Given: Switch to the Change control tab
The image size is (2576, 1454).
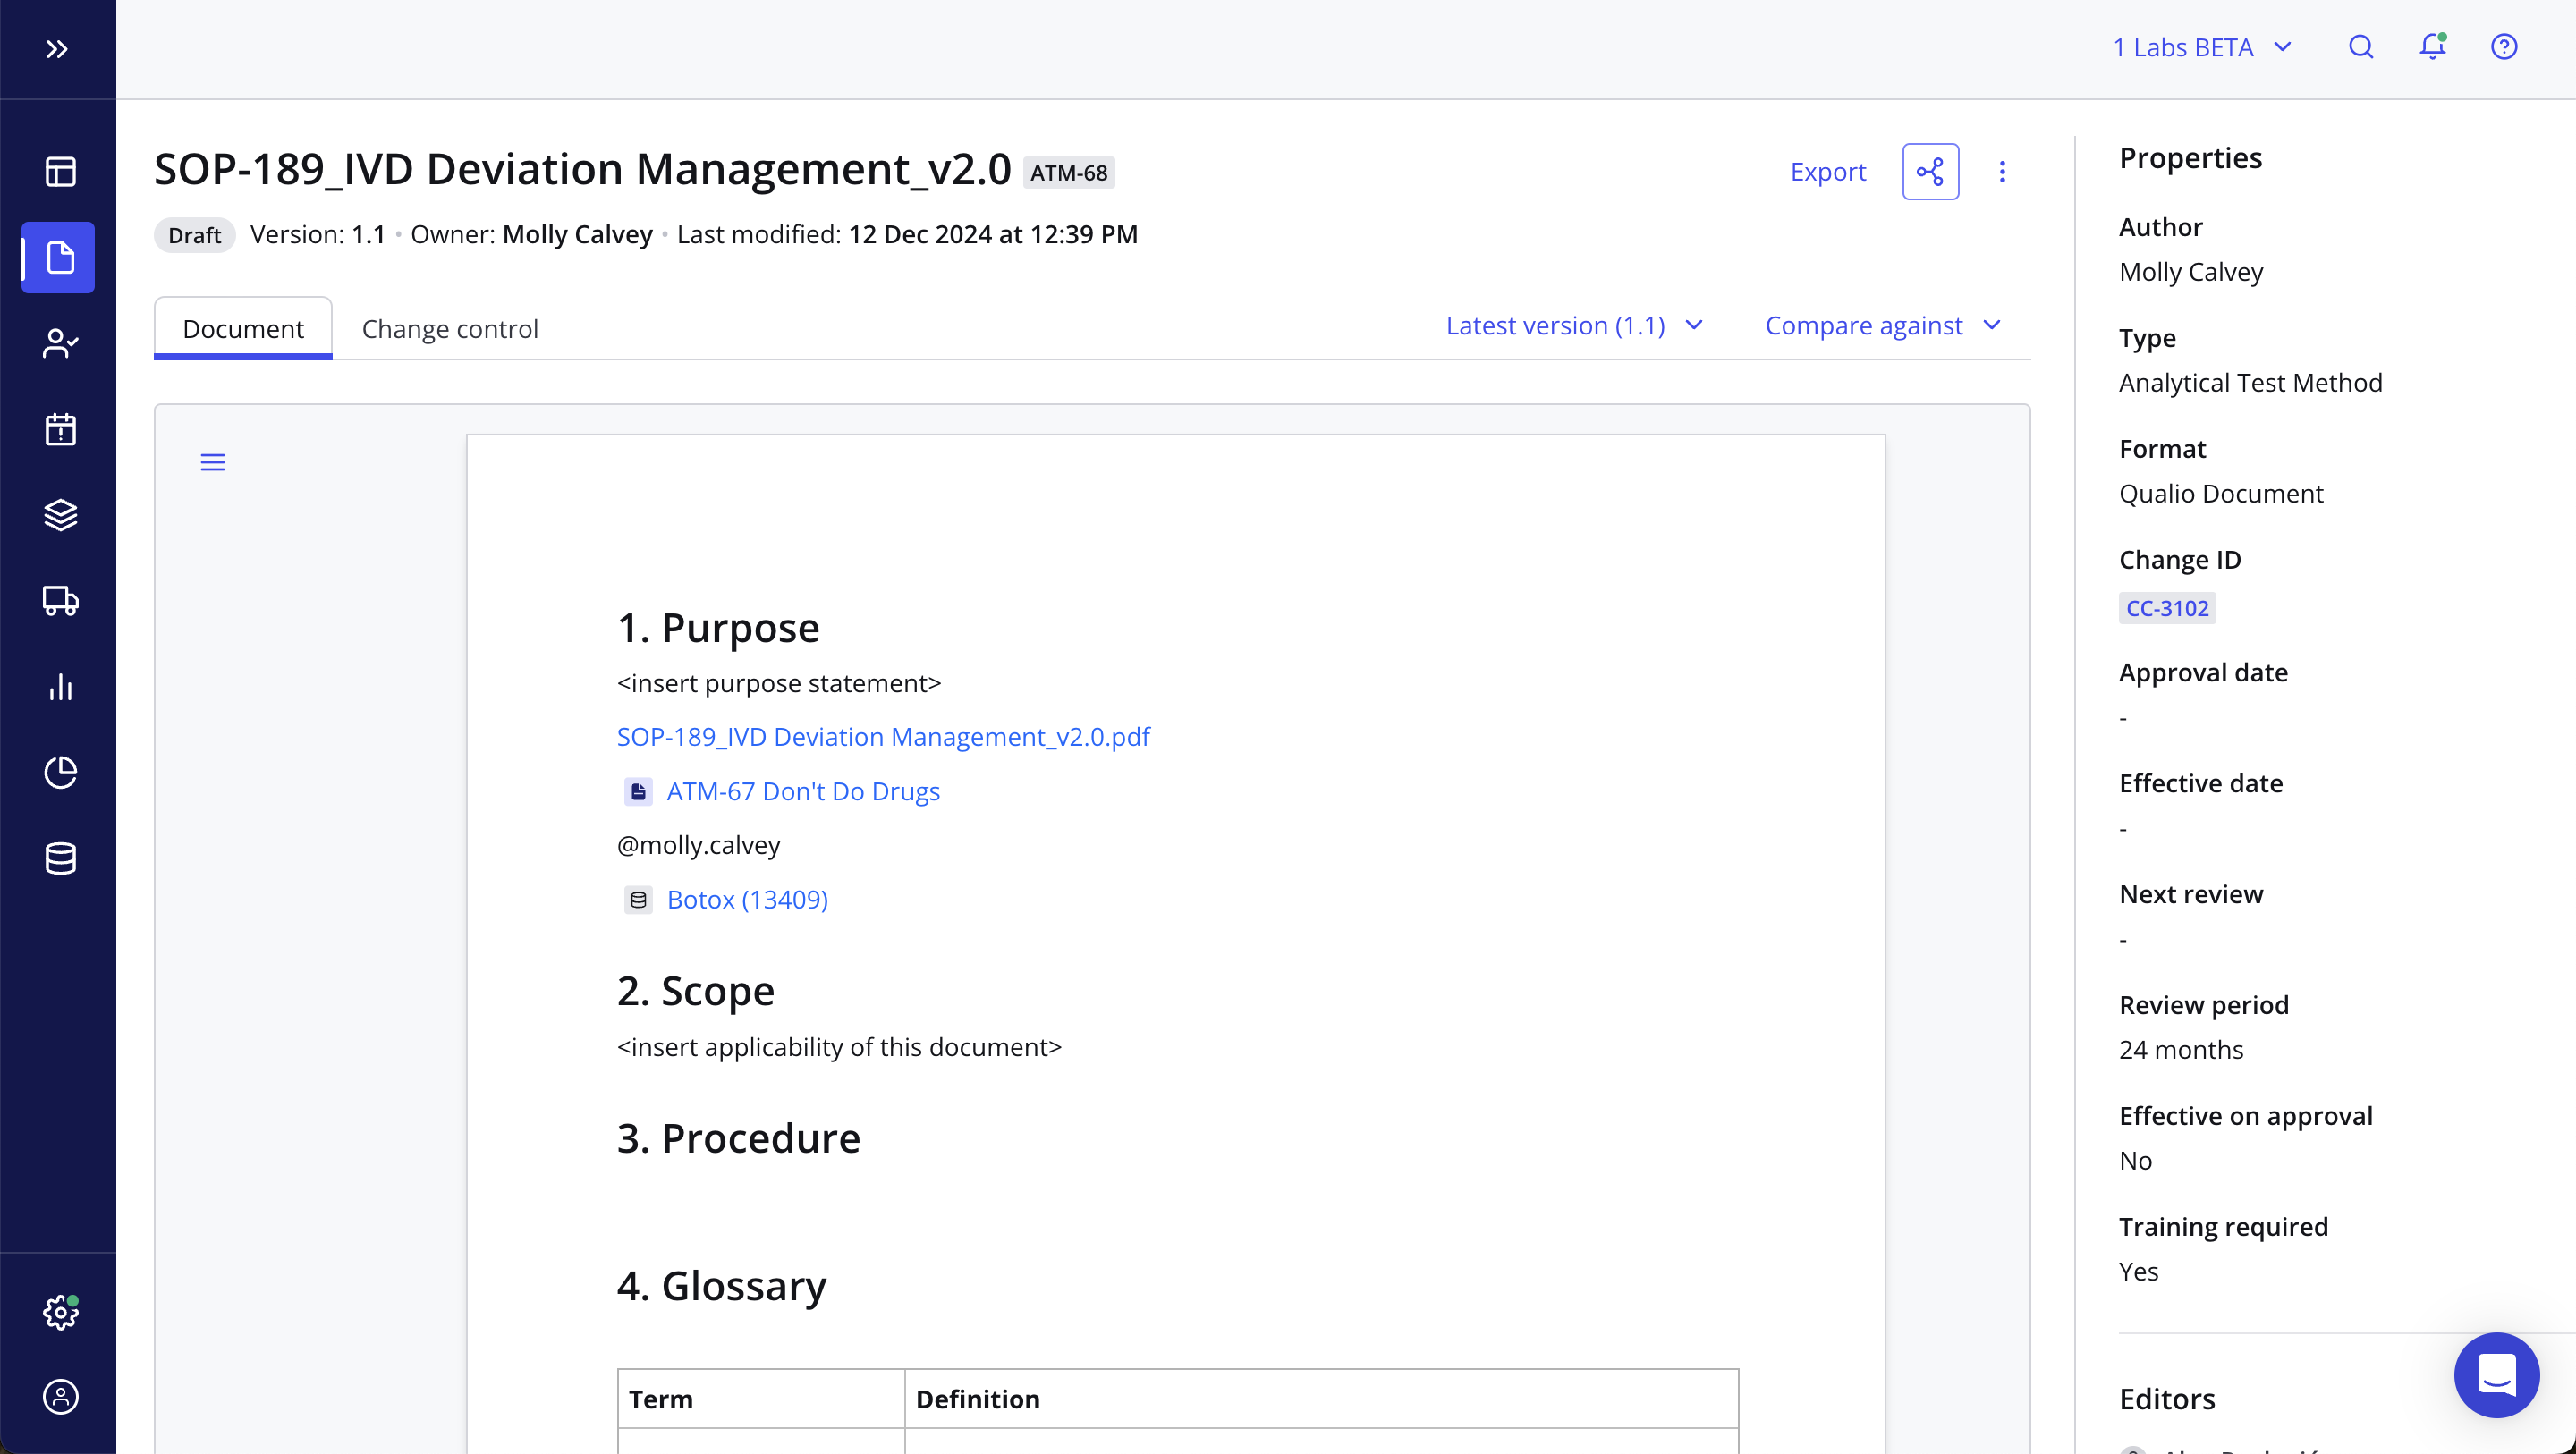Looking at the screenshot, I should [450, 328].
